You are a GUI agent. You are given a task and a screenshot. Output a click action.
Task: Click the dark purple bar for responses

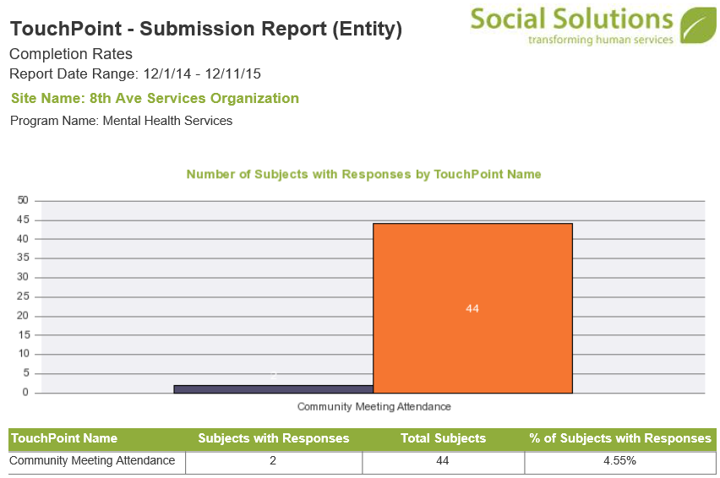click(x=274, y=389)
